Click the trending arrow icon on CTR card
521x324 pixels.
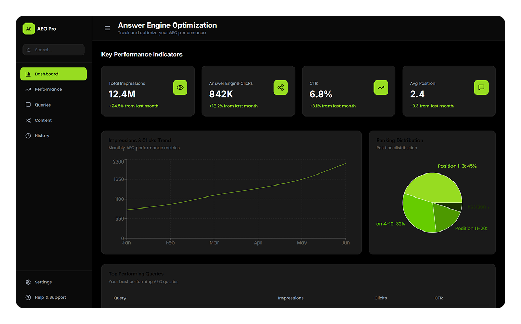pos(381,87)
